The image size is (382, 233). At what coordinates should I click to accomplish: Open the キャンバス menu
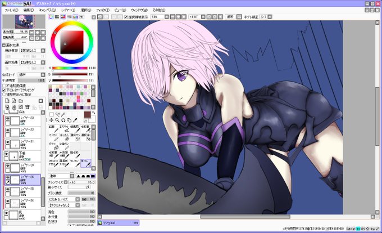click(47, 10)
